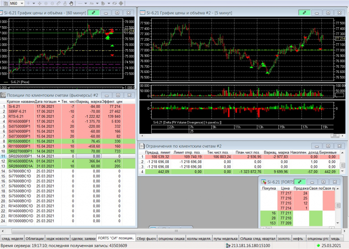Select the line drawing tool

click(x=80, y=3)
